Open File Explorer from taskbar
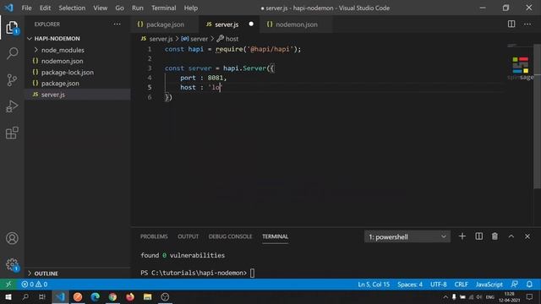This screenshot has height=304, width=541. (148, 297)
